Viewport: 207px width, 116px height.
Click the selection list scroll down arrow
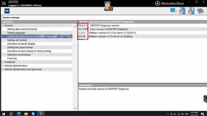pos(75,108)
